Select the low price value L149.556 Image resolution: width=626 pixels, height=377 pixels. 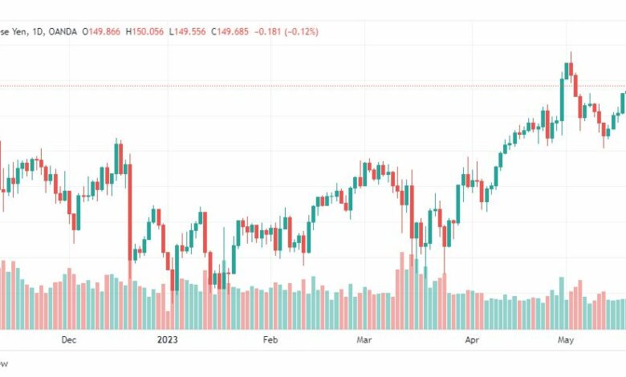click(x=187, y=31)
